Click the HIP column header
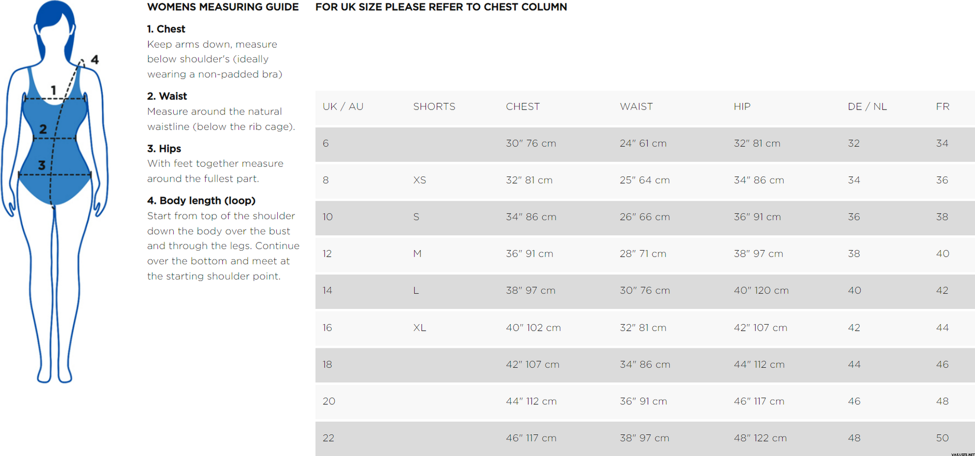 742,107
